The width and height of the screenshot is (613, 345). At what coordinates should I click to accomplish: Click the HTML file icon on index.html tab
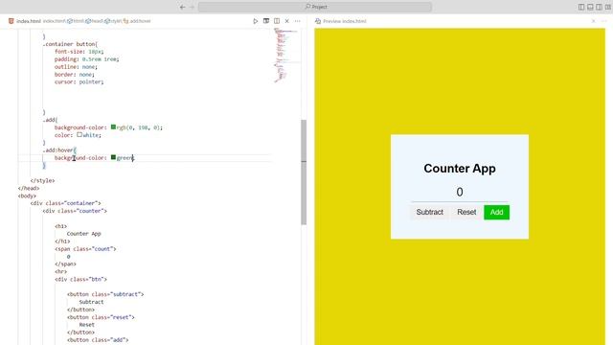point(11,21)
